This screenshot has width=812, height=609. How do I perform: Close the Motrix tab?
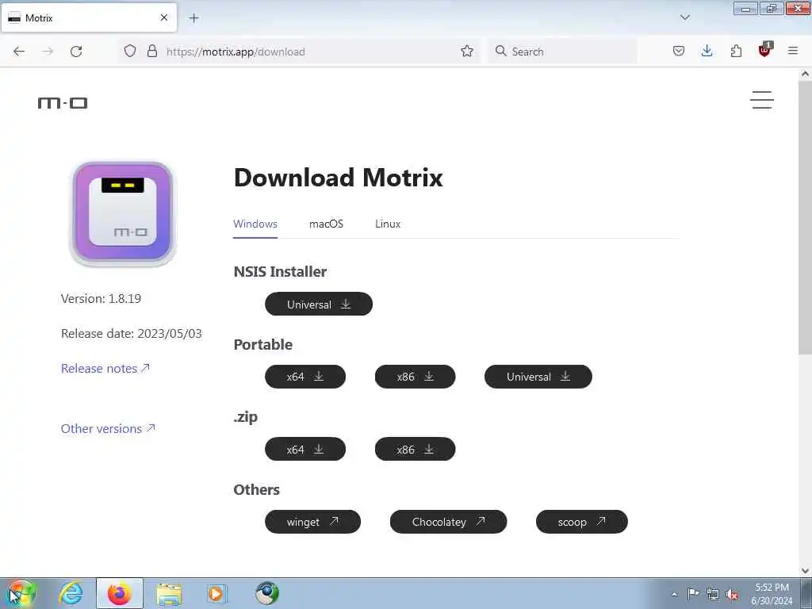[x=163, y=17]
